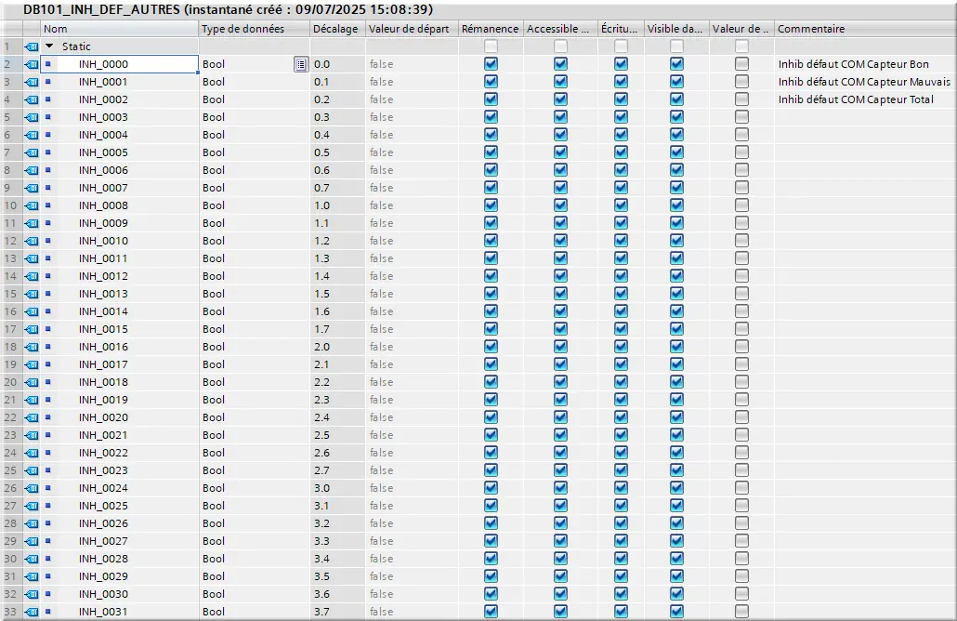Toggle Visible checkbox for INH_0010
This screenshot has height=621, width=957.
pos(676,241)
